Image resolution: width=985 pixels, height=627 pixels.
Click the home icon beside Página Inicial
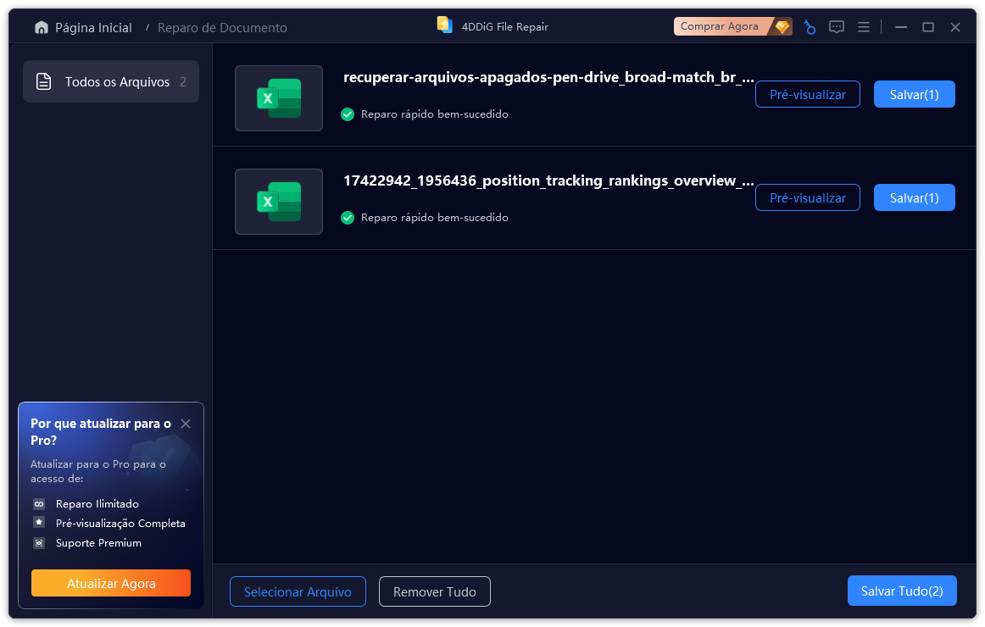pos(42,28)
